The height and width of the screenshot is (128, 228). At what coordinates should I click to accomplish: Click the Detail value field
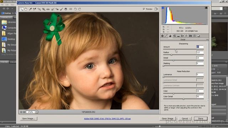200,58
